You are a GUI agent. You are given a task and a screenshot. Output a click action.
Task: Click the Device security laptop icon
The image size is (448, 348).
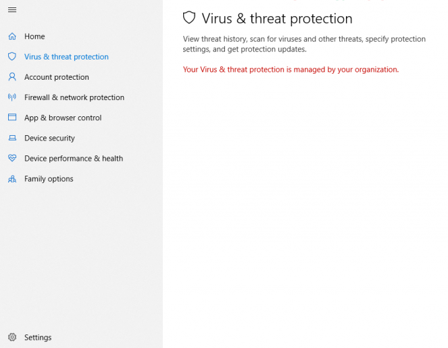tap(12, 138)
